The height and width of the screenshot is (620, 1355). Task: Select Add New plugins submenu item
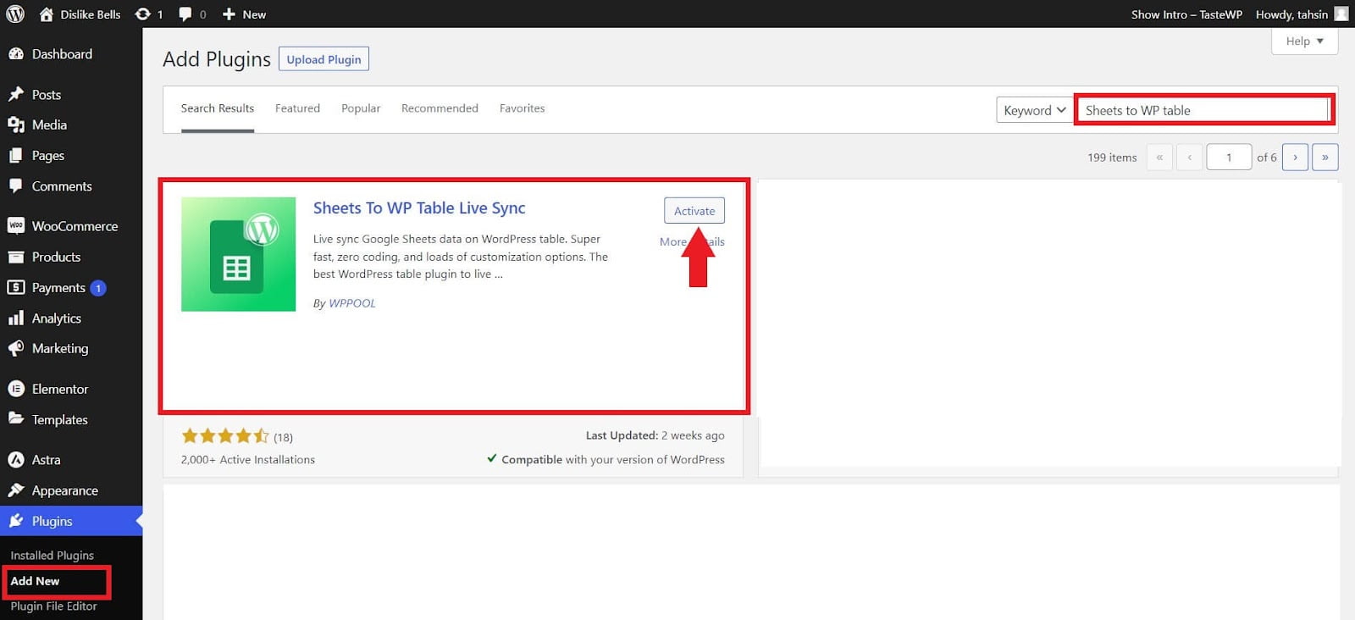tap(35, 581)
